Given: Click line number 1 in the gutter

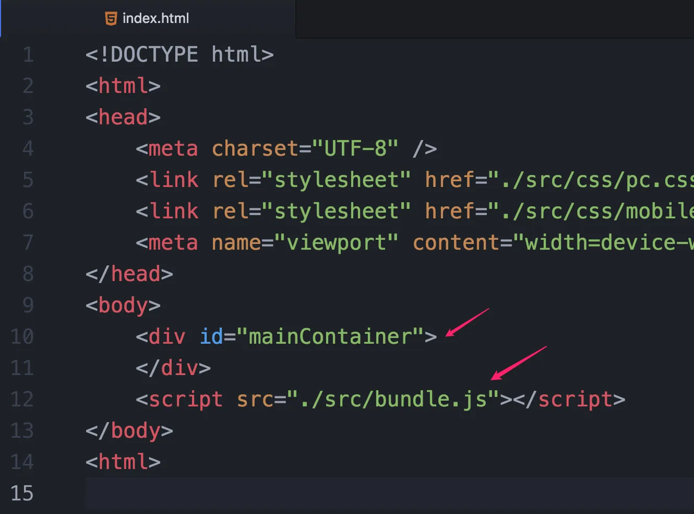Looking at the screenshot, I should (x=28, y=55).
